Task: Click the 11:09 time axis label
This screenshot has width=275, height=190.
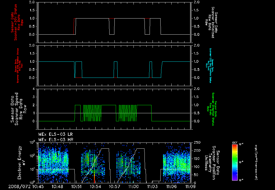Action: point(190,187)
